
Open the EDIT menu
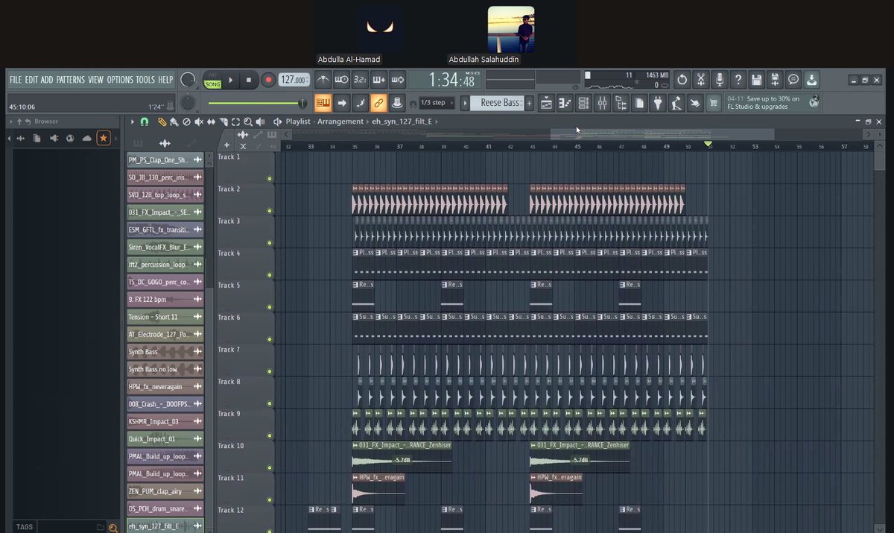coord(31,80)
